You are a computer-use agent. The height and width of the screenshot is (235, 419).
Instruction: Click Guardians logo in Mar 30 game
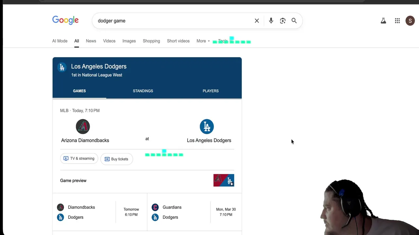click(155, 207)
